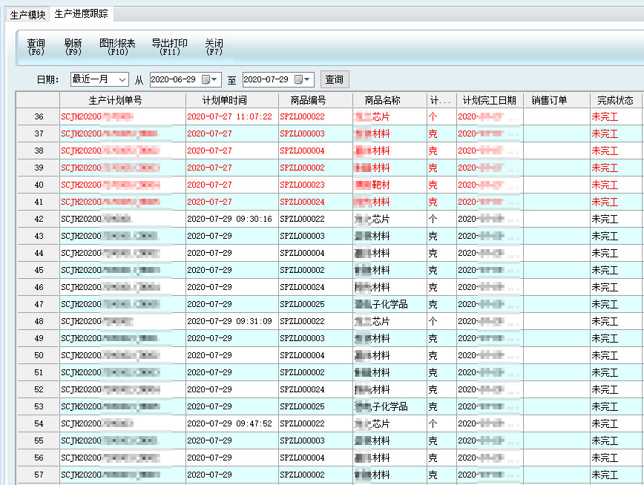Click the 计划完工日期 column header
Screen dimensions: 644x485
pos(490,100)
